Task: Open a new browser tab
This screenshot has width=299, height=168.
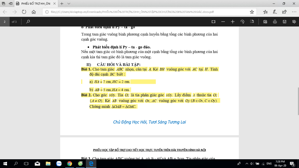Action: [62, 3]
